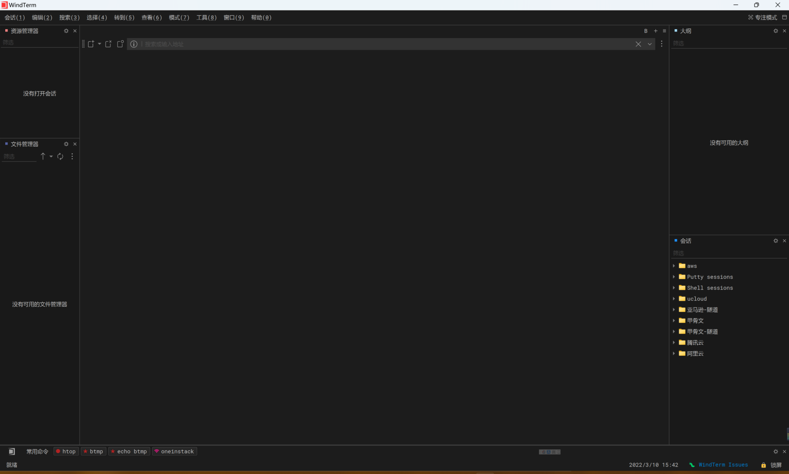789x474 pixels.
Task: Toggle the sender panel icon at bottom-left
Action: tap(12, 452)
